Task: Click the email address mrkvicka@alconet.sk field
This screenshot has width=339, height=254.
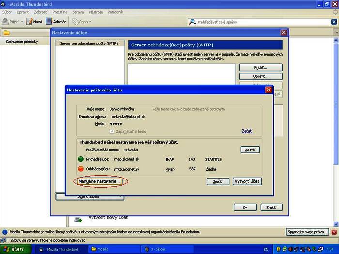Action: pos(129,117)
